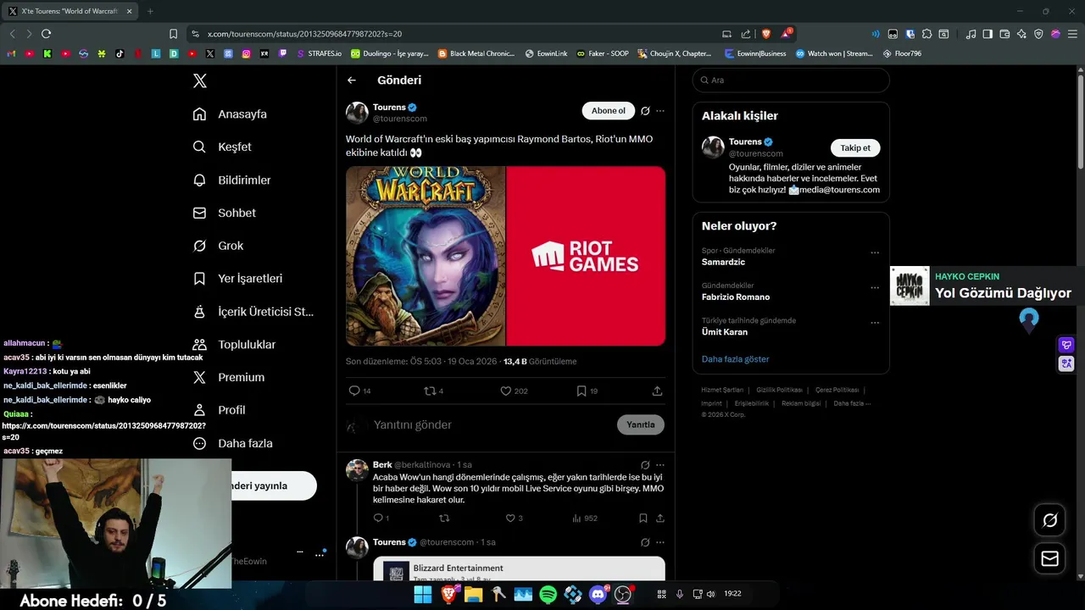The width and height of the screenshot is (1085, 610).
Task: Open Grok in X sidebar
Action: (x=218, y=246)
